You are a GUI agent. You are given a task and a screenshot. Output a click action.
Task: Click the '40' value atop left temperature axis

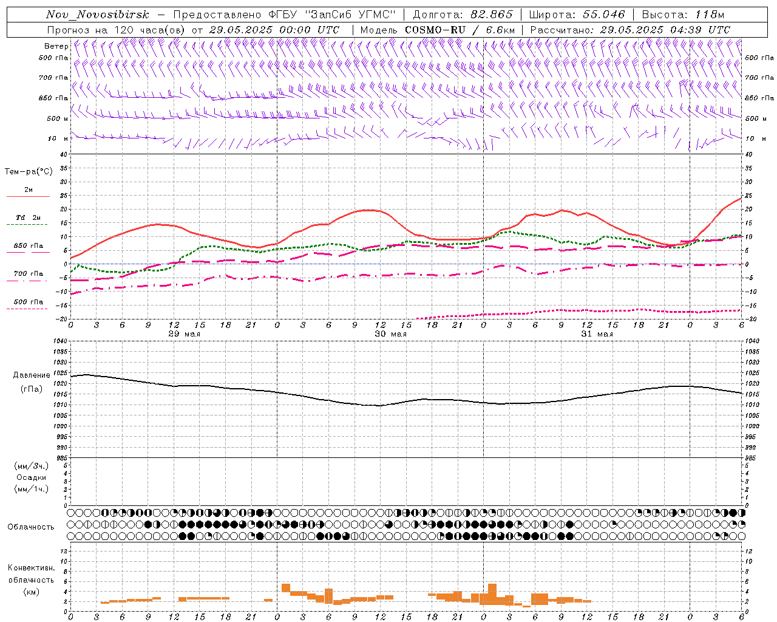64,154
